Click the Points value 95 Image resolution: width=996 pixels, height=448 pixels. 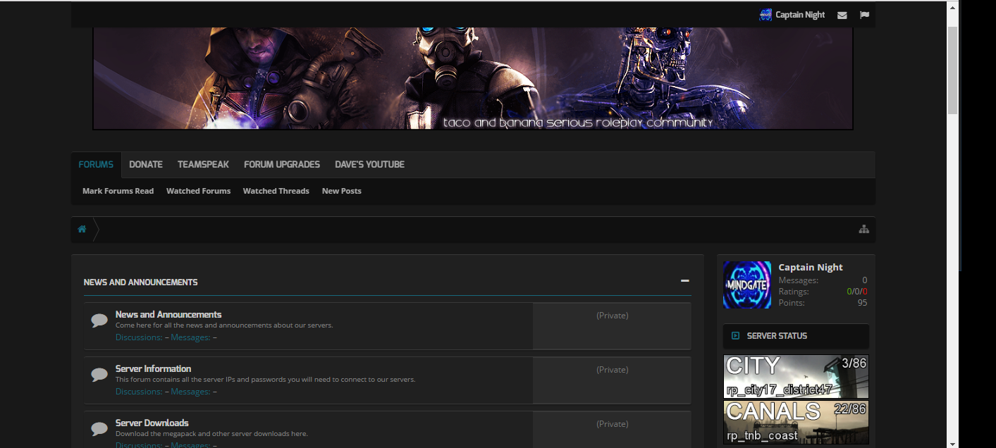click(x=862, y=303)
